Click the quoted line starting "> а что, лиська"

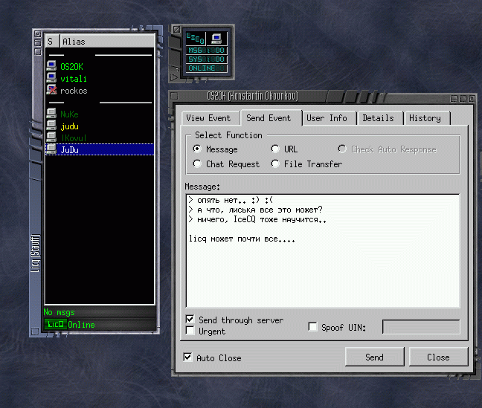click(255, 210)
